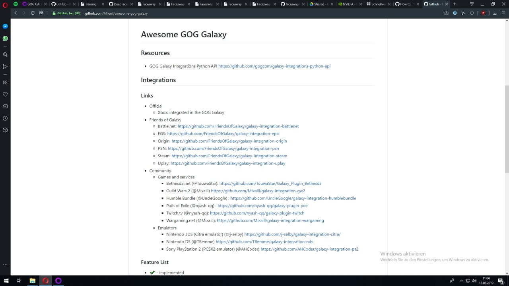Open the Path of Exile plugin link
Image resolution: width=509 pixels, height=286 pixels.
pyautogui.click(x=262, y=206)
